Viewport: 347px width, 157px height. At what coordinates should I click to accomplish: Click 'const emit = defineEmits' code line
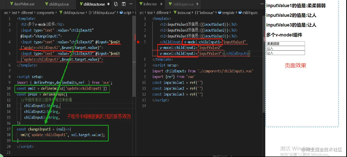[62, 88]
